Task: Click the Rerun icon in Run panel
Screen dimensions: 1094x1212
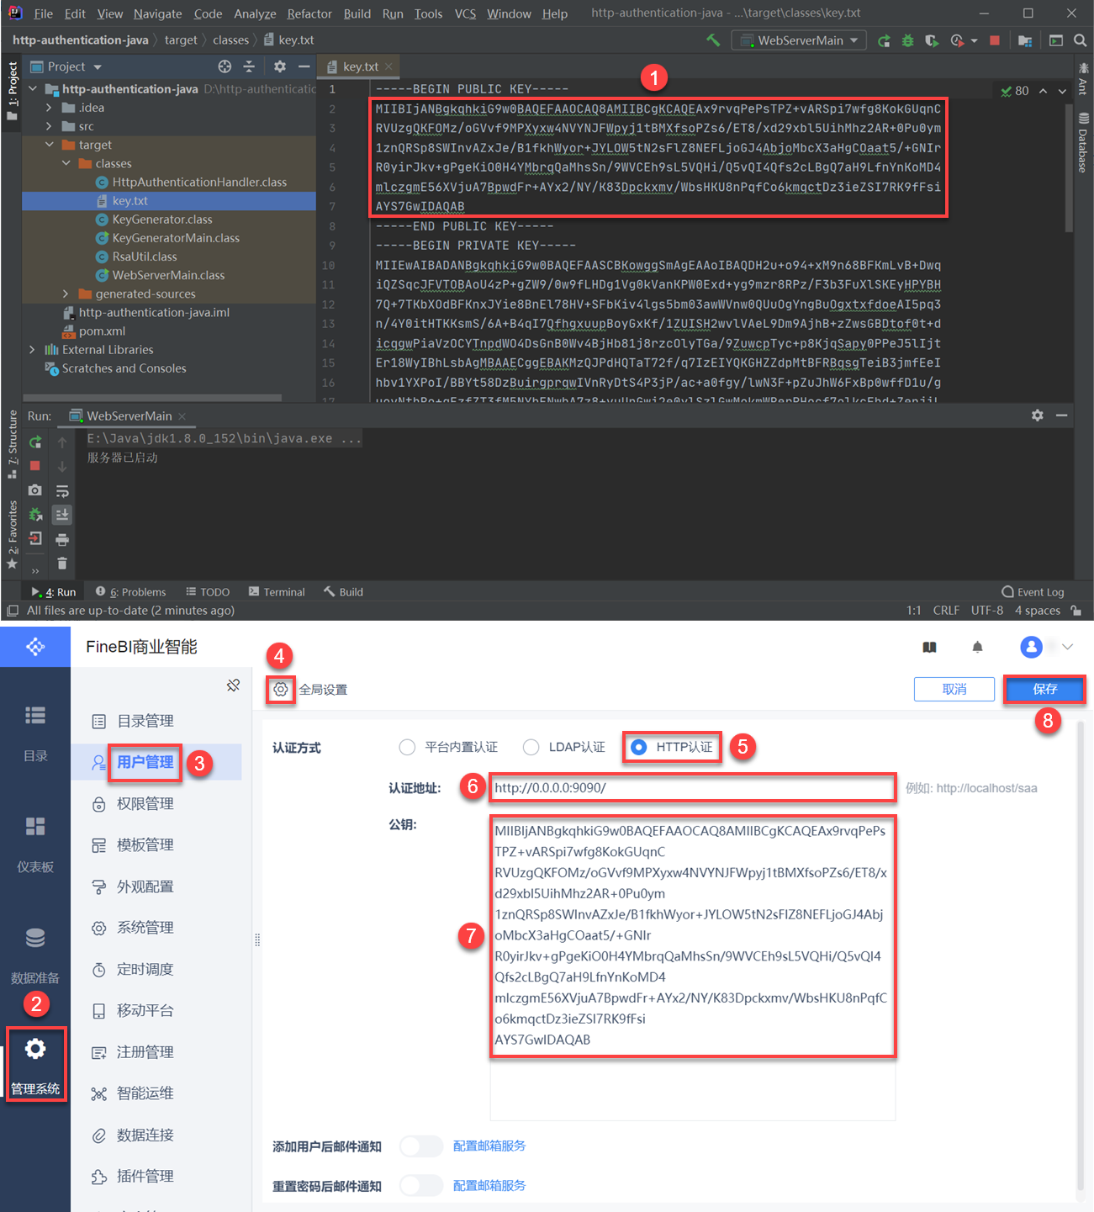Action: coord(35,442)
